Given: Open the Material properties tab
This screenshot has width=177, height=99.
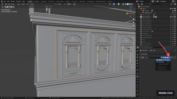Looking at the screenshot, I should pyautogui.click(x=137, y=91).
